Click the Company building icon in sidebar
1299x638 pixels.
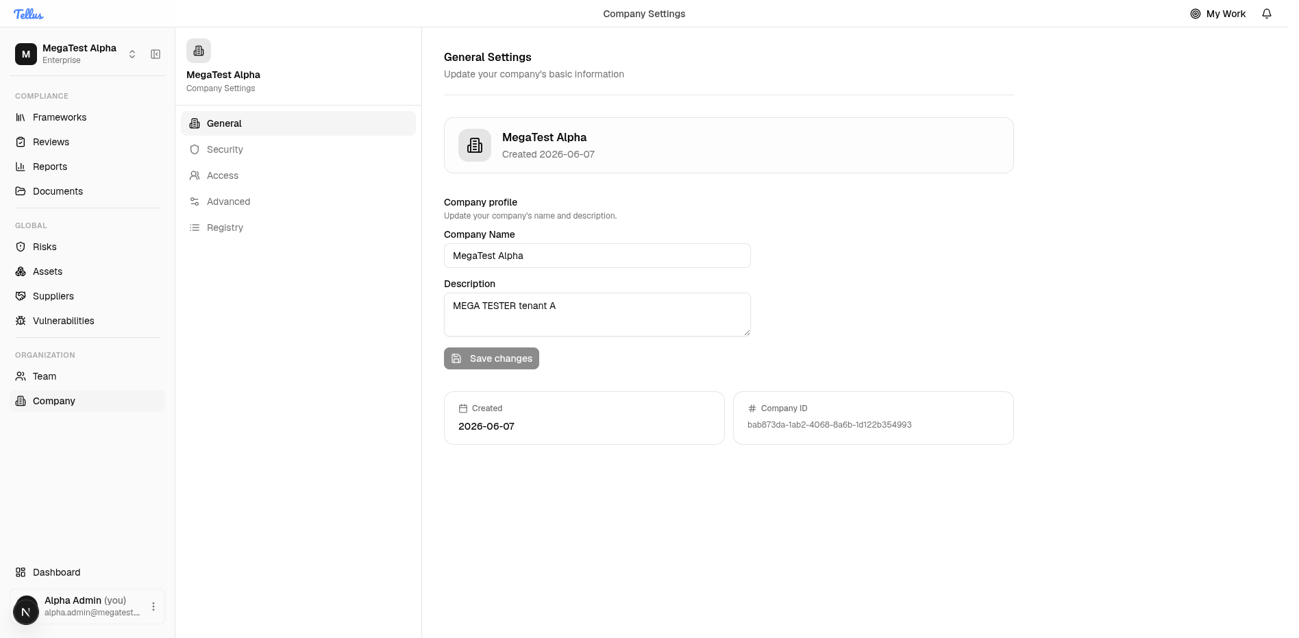pos(21,401)
